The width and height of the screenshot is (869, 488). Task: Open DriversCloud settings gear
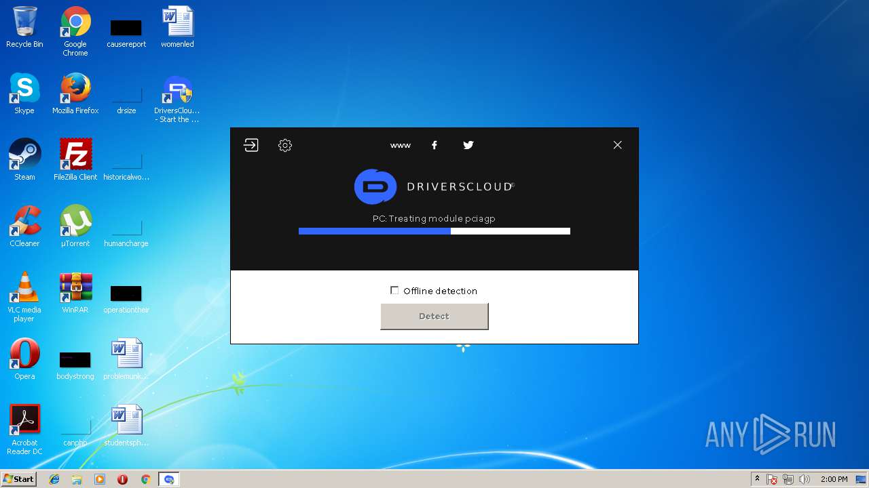285,145
